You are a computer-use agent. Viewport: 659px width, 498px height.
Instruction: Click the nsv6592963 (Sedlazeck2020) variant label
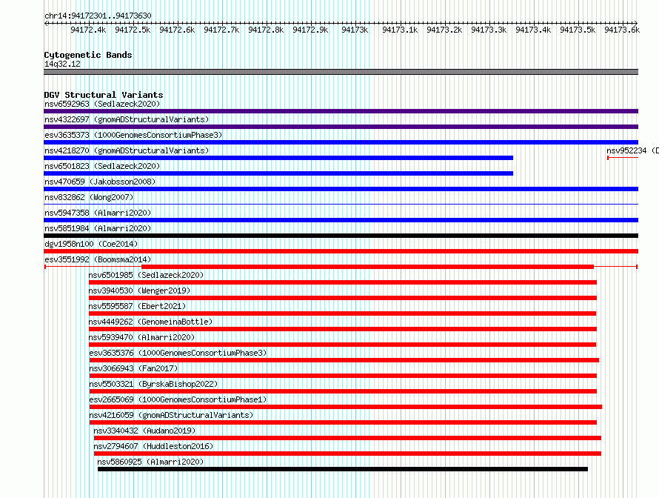(102, 104)
